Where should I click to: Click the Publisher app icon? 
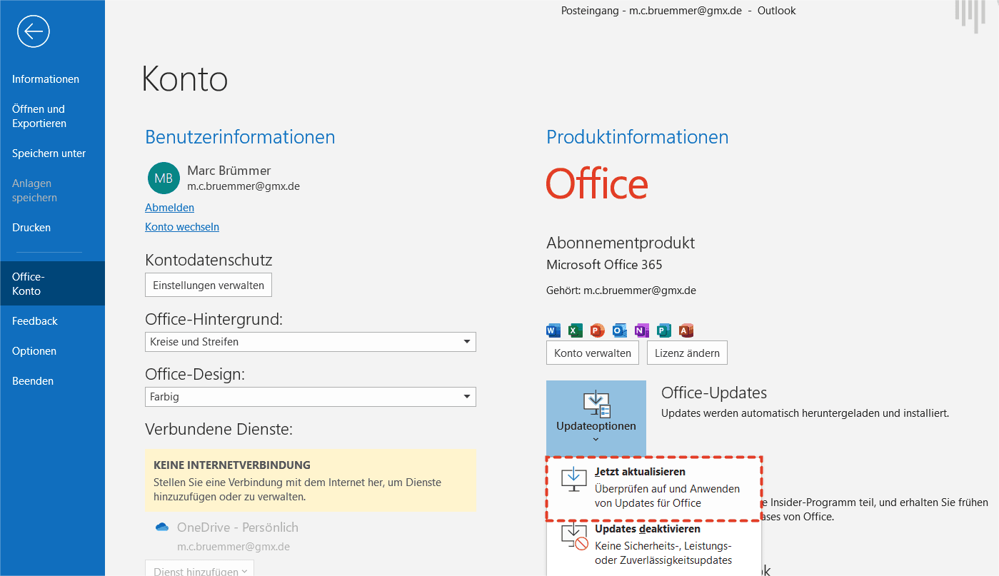click(664, 330)
